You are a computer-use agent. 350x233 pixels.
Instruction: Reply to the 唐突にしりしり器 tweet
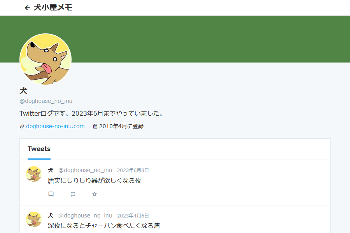click(x=51, y=194)
